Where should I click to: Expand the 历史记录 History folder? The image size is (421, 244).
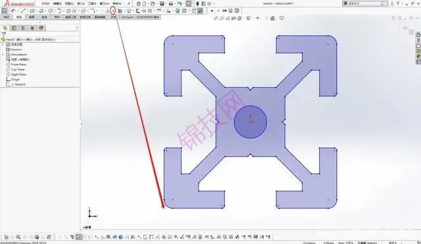point(3,44)
